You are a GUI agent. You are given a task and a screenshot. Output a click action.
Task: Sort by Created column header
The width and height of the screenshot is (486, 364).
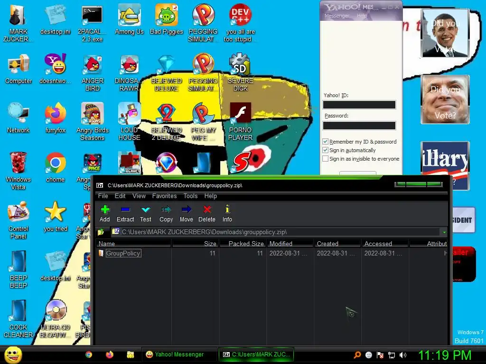(x=337, y=244)
